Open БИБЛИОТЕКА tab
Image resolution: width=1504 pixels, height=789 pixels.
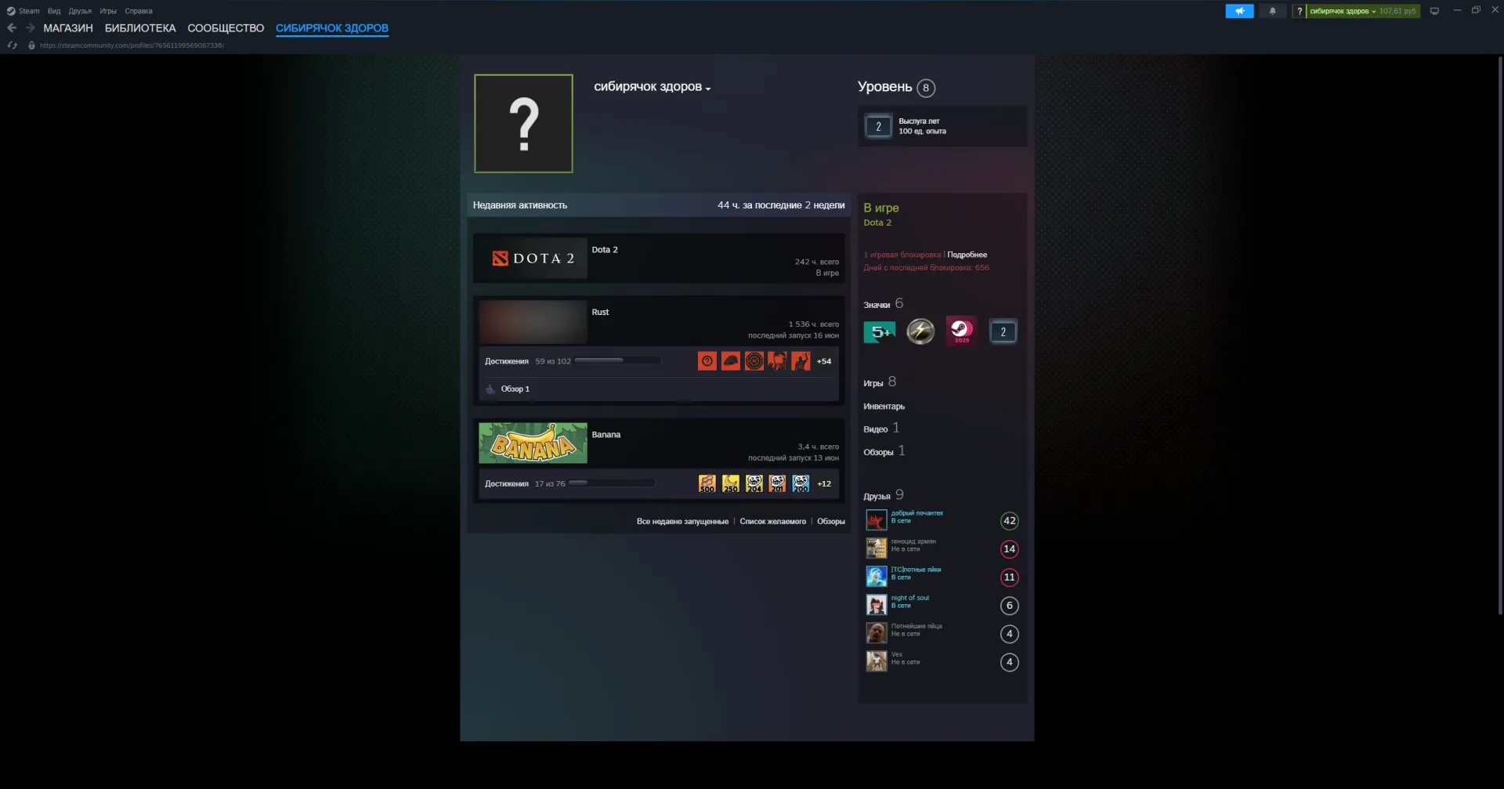[140, 28]
